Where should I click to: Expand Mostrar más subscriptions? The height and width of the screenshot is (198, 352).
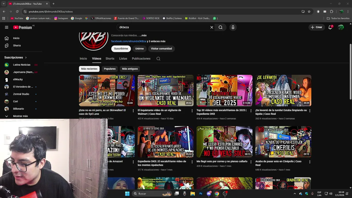(x=20, y=116)
